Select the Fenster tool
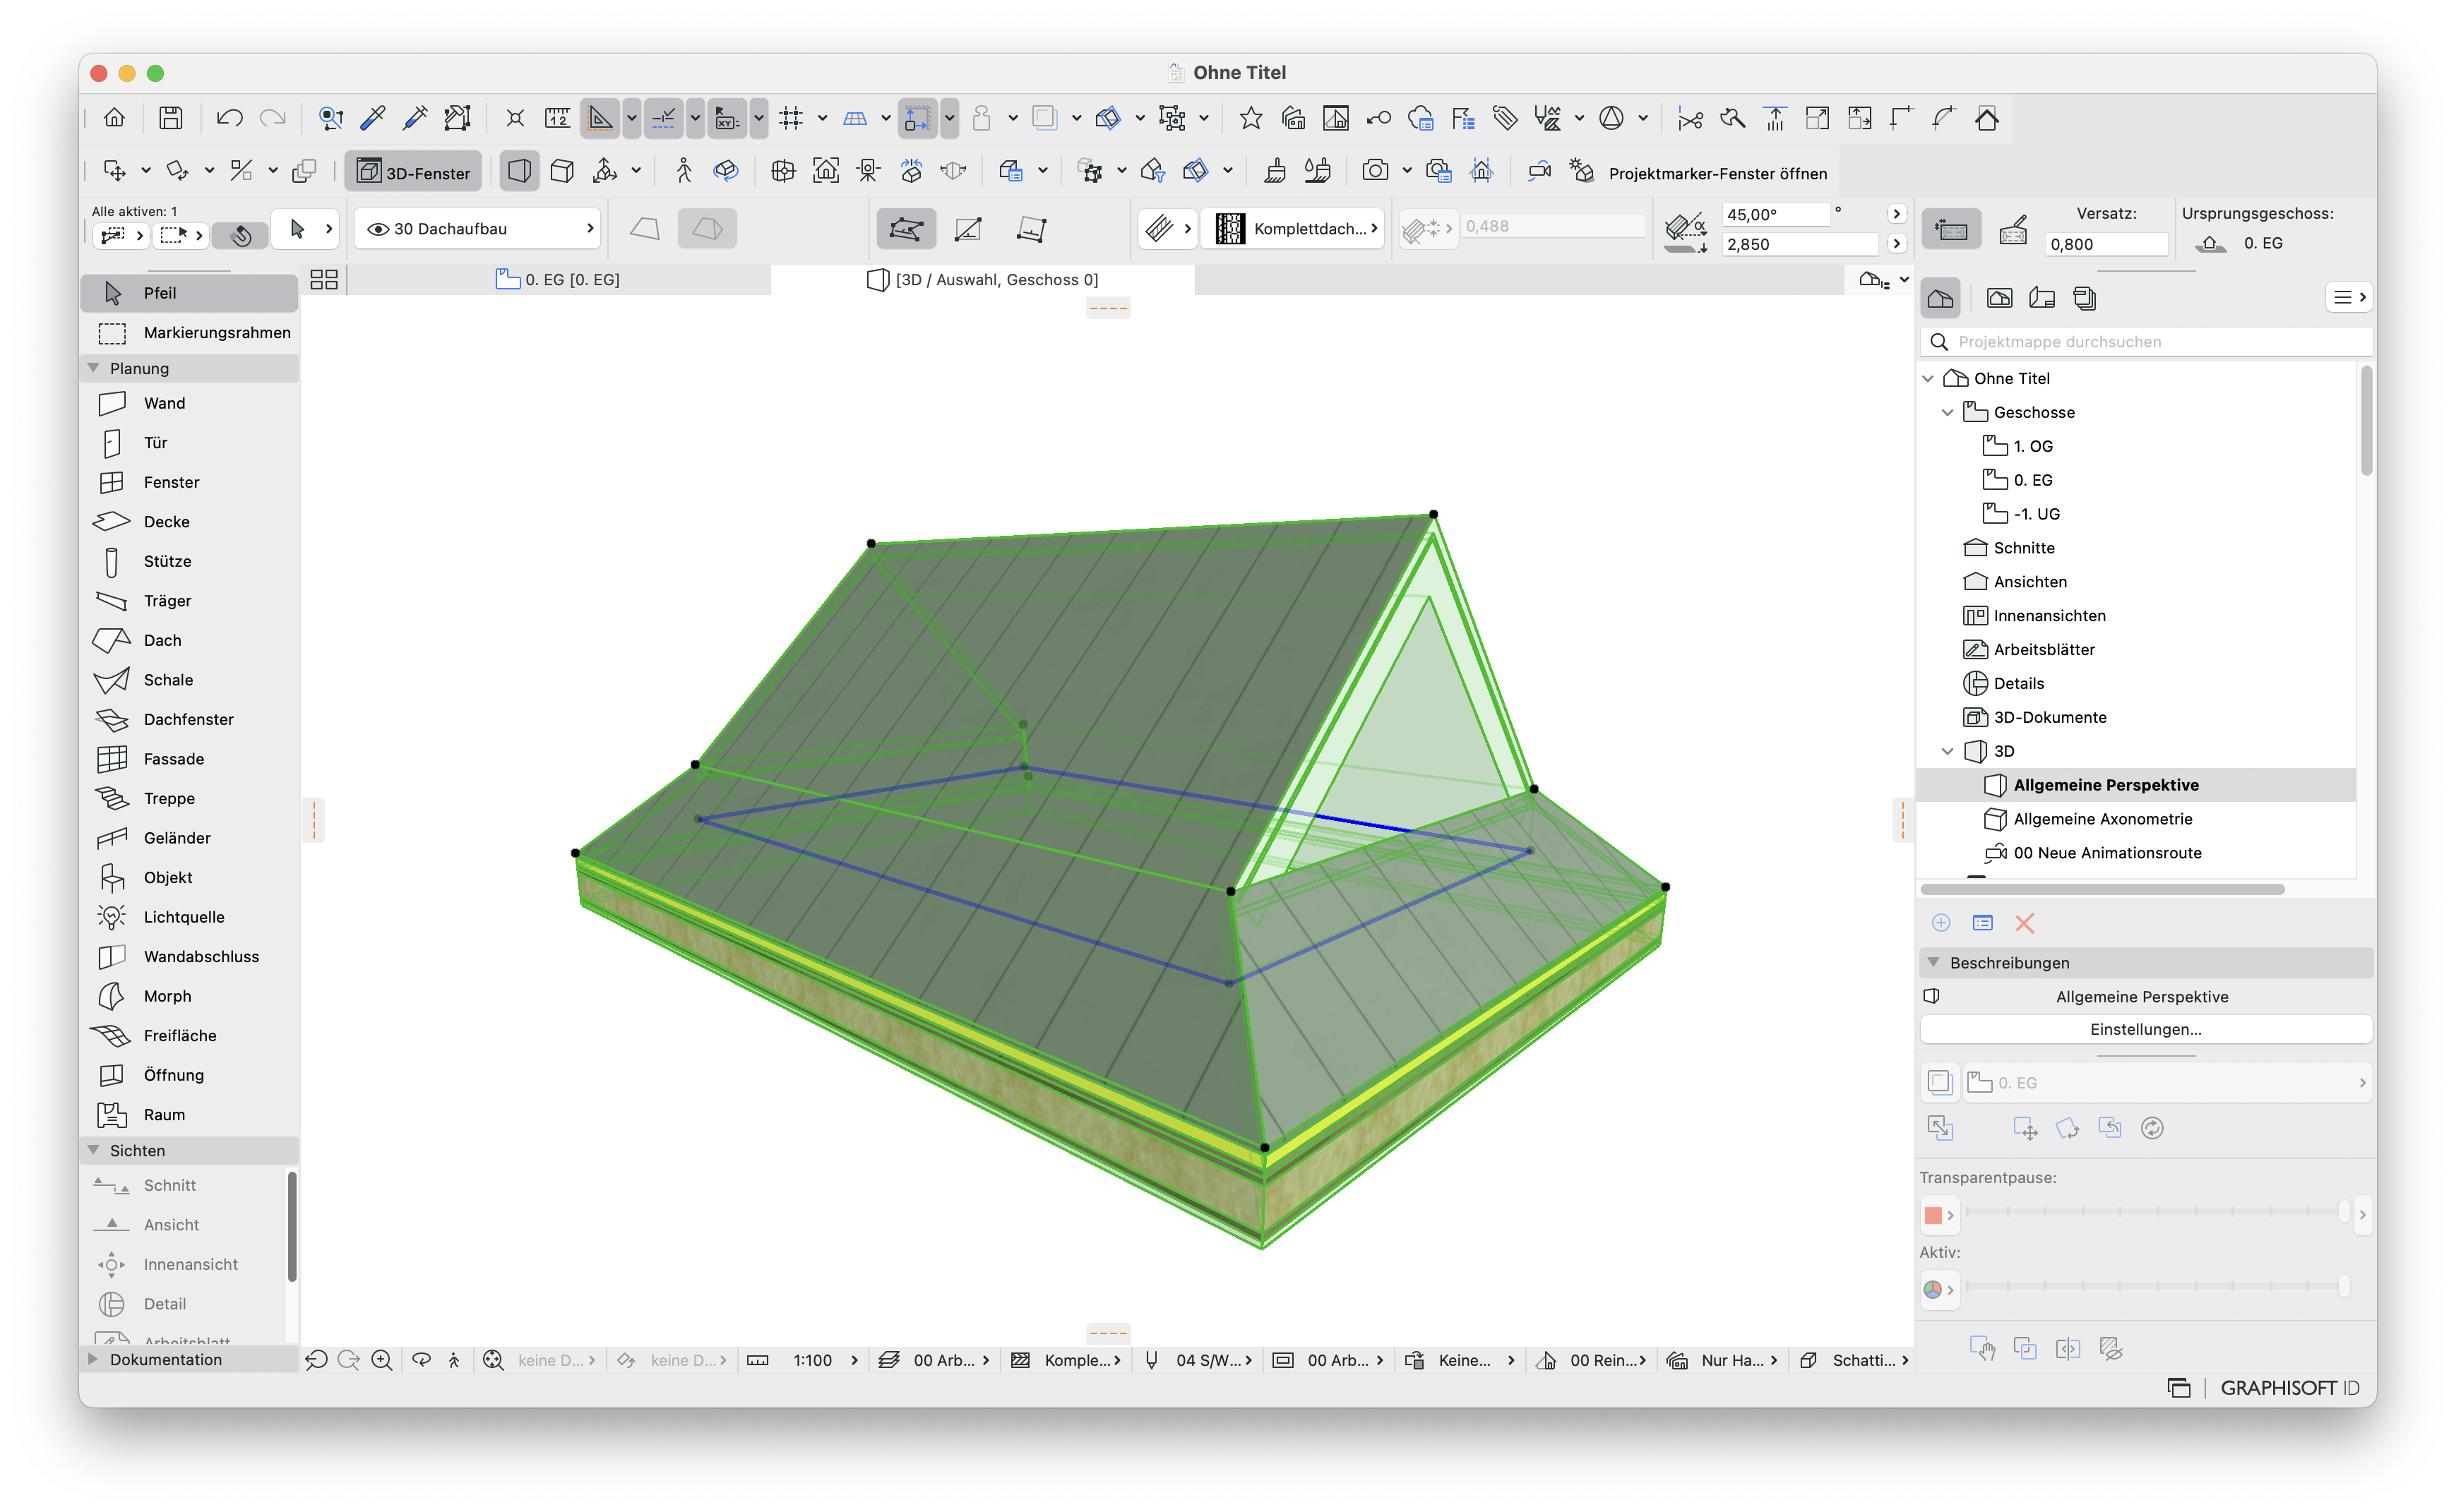 [x=189, y=482]
